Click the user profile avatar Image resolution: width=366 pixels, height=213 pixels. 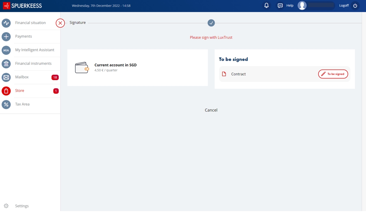pyautogui.click(x=302, y=5)
